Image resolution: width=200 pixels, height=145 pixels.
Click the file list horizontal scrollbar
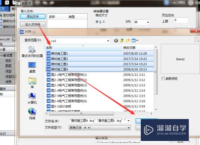click(x=82, y=113)
